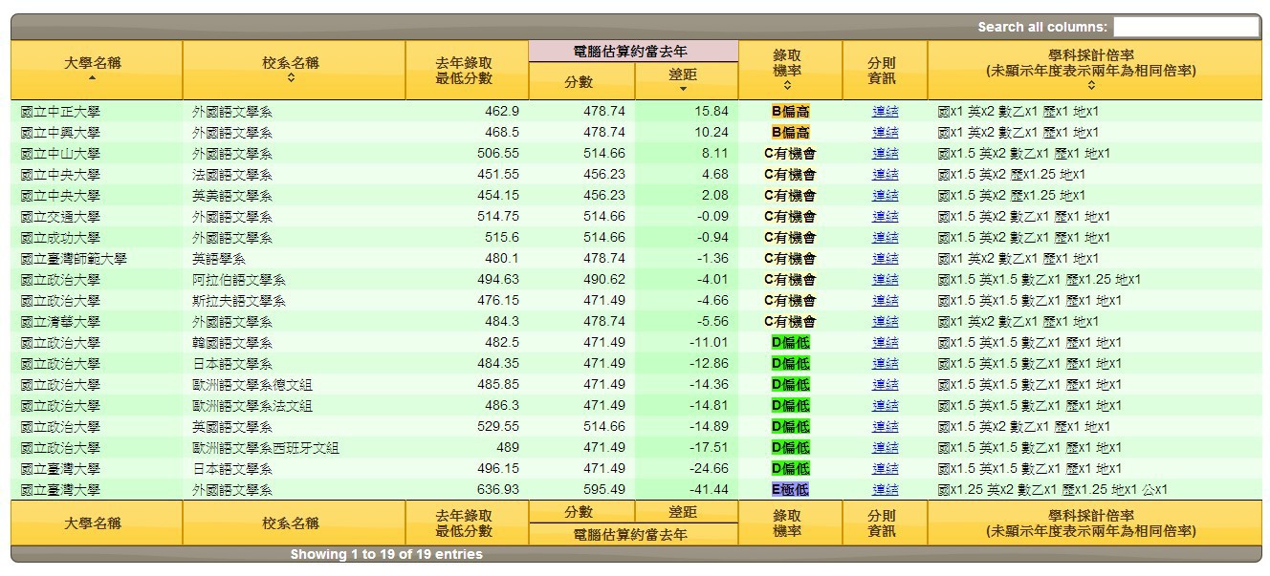
Task: Click E極低 badge in last row
Action: pyautogui.click(x=790, y=489)
